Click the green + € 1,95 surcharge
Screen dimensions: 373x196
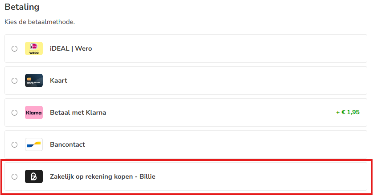(x=348, y=112)
